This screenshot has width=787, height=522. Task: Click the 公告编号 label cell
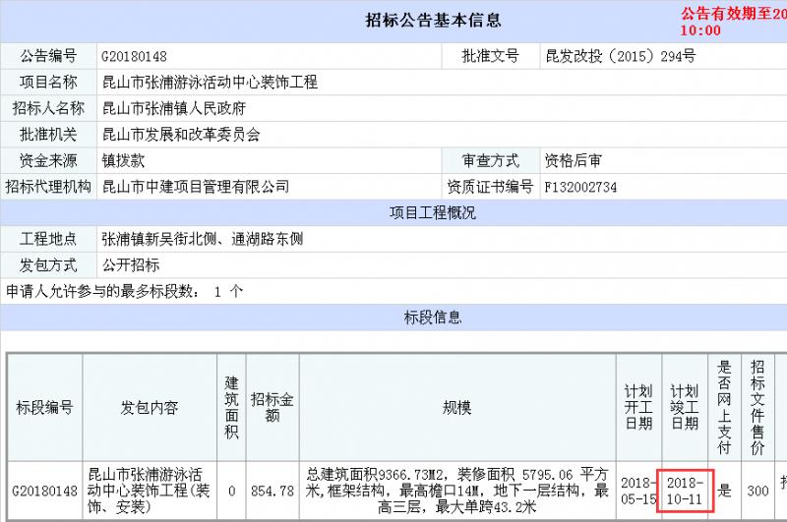(48, 56)
